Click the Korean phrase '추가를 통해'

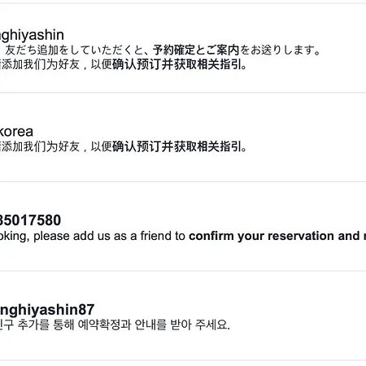46,325
